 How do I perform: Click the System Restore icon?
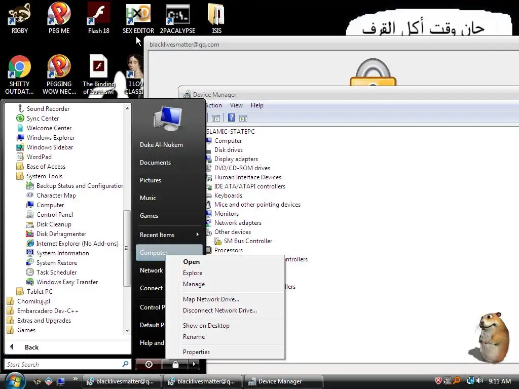tap(30, 262)
